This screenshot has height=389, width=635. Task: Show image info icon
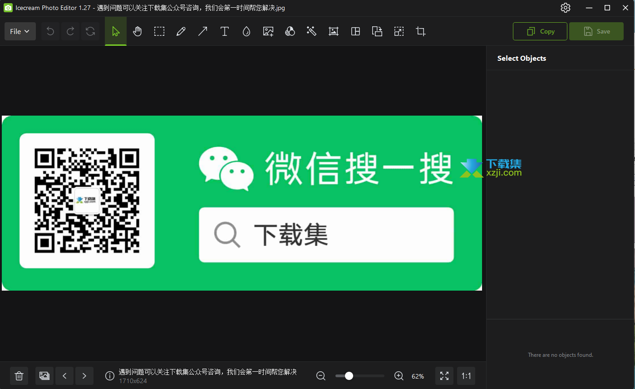pyautogui.click(x=109, y=376)
